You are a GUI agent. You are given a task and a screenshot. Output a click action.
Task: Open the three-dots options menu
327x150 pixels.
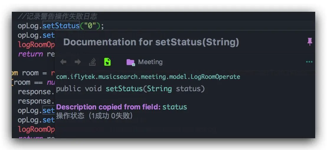pos(309,62)
